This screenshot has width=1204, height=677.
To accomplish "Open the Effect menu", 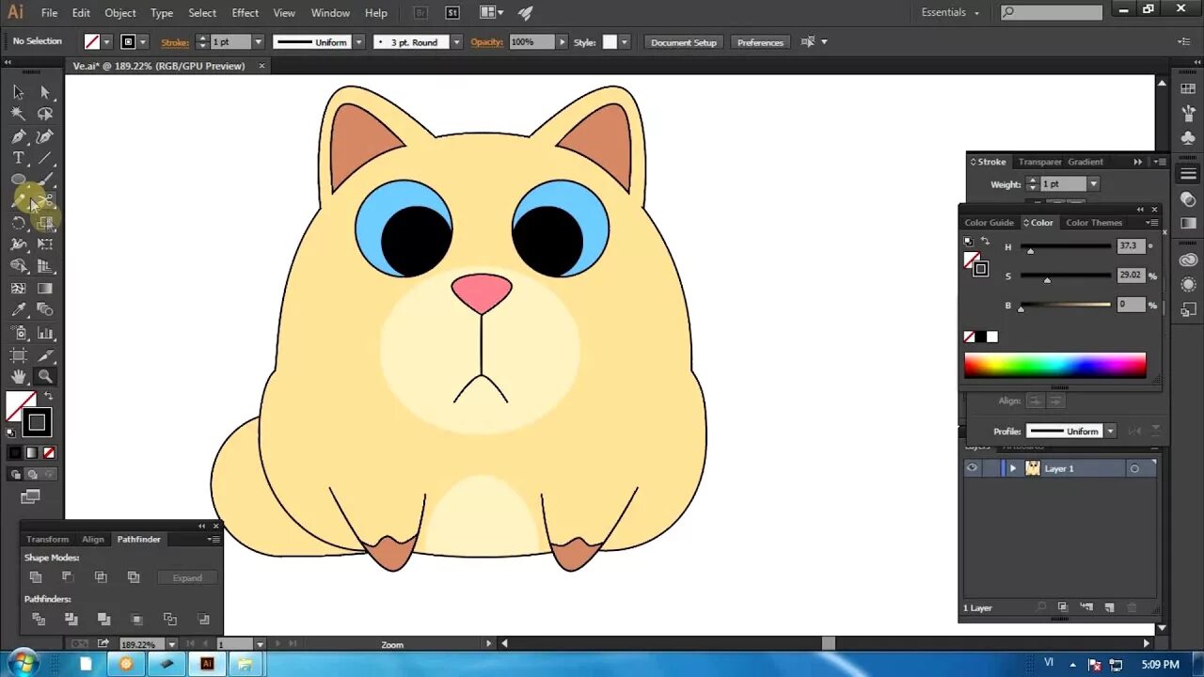I will click(245, 13).
